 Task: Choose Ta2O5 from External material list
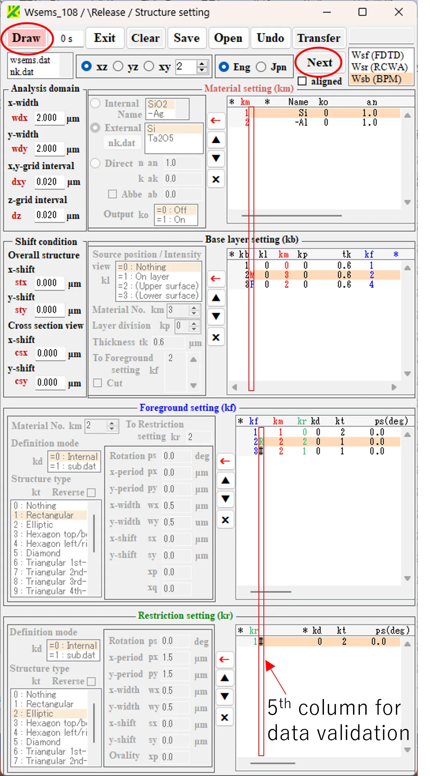click(x=161, y=138)
